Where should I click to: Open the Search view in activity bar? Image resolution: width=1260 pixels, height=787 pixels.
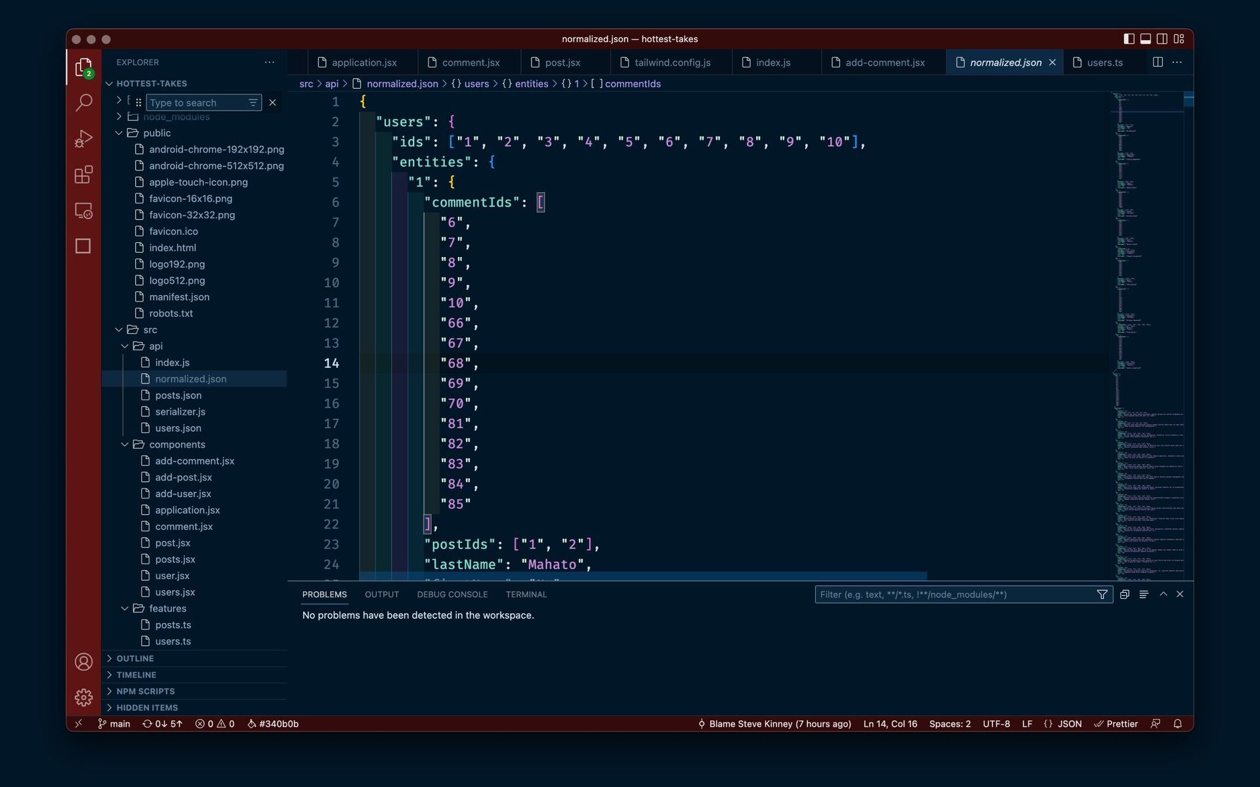[83, 103]
